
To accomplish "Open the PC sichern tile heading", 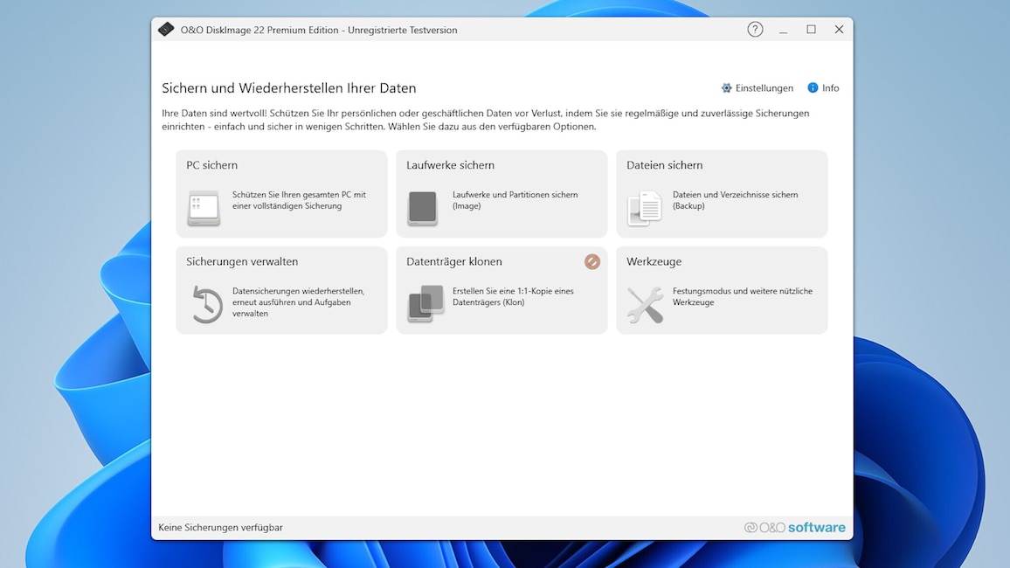I will 212,165.
